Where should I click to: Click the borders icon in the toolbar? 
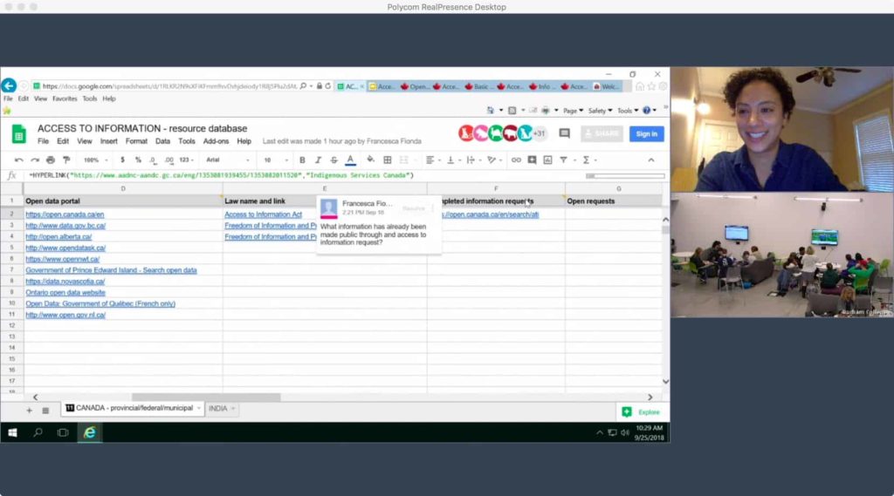388,160
